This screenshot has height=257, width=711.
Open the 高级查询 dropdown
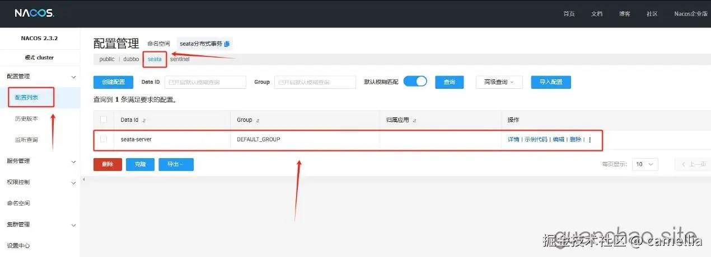pos(499,82)
